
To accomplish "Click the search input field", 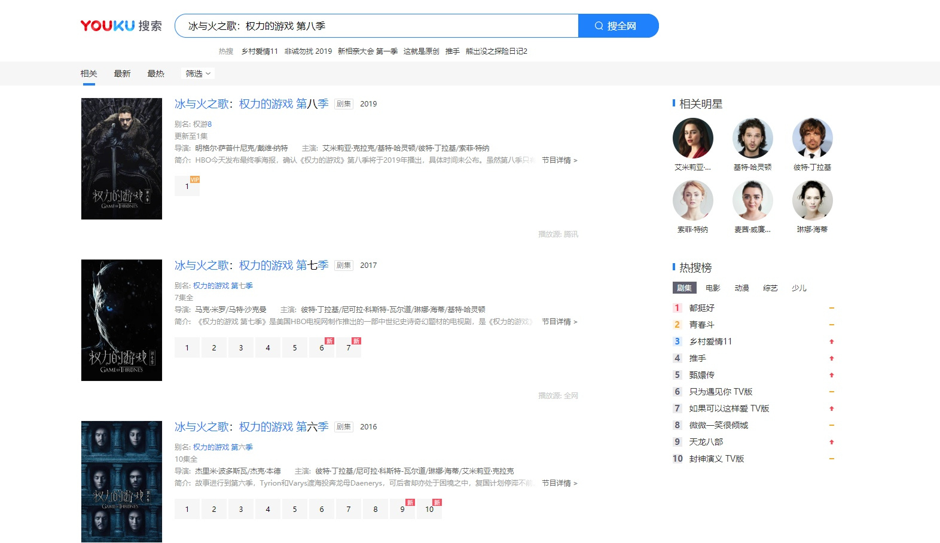I will pyautogui.click(x=377, y=26).
